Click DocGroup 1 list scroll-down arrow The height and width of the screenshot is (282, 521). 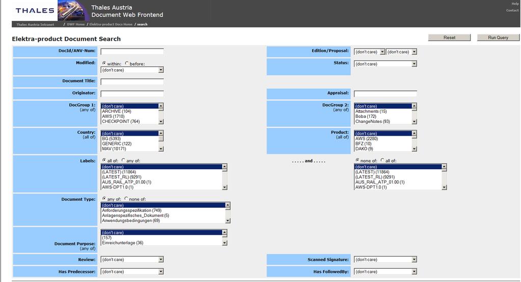point(161,121)
